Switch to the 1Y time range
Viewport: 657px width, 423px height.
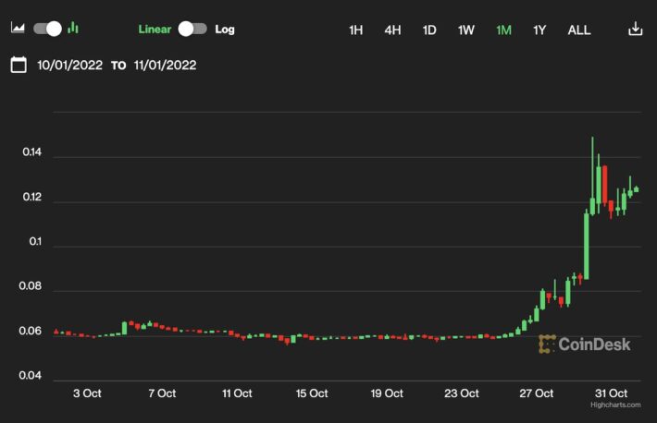(x=539, y=30)
